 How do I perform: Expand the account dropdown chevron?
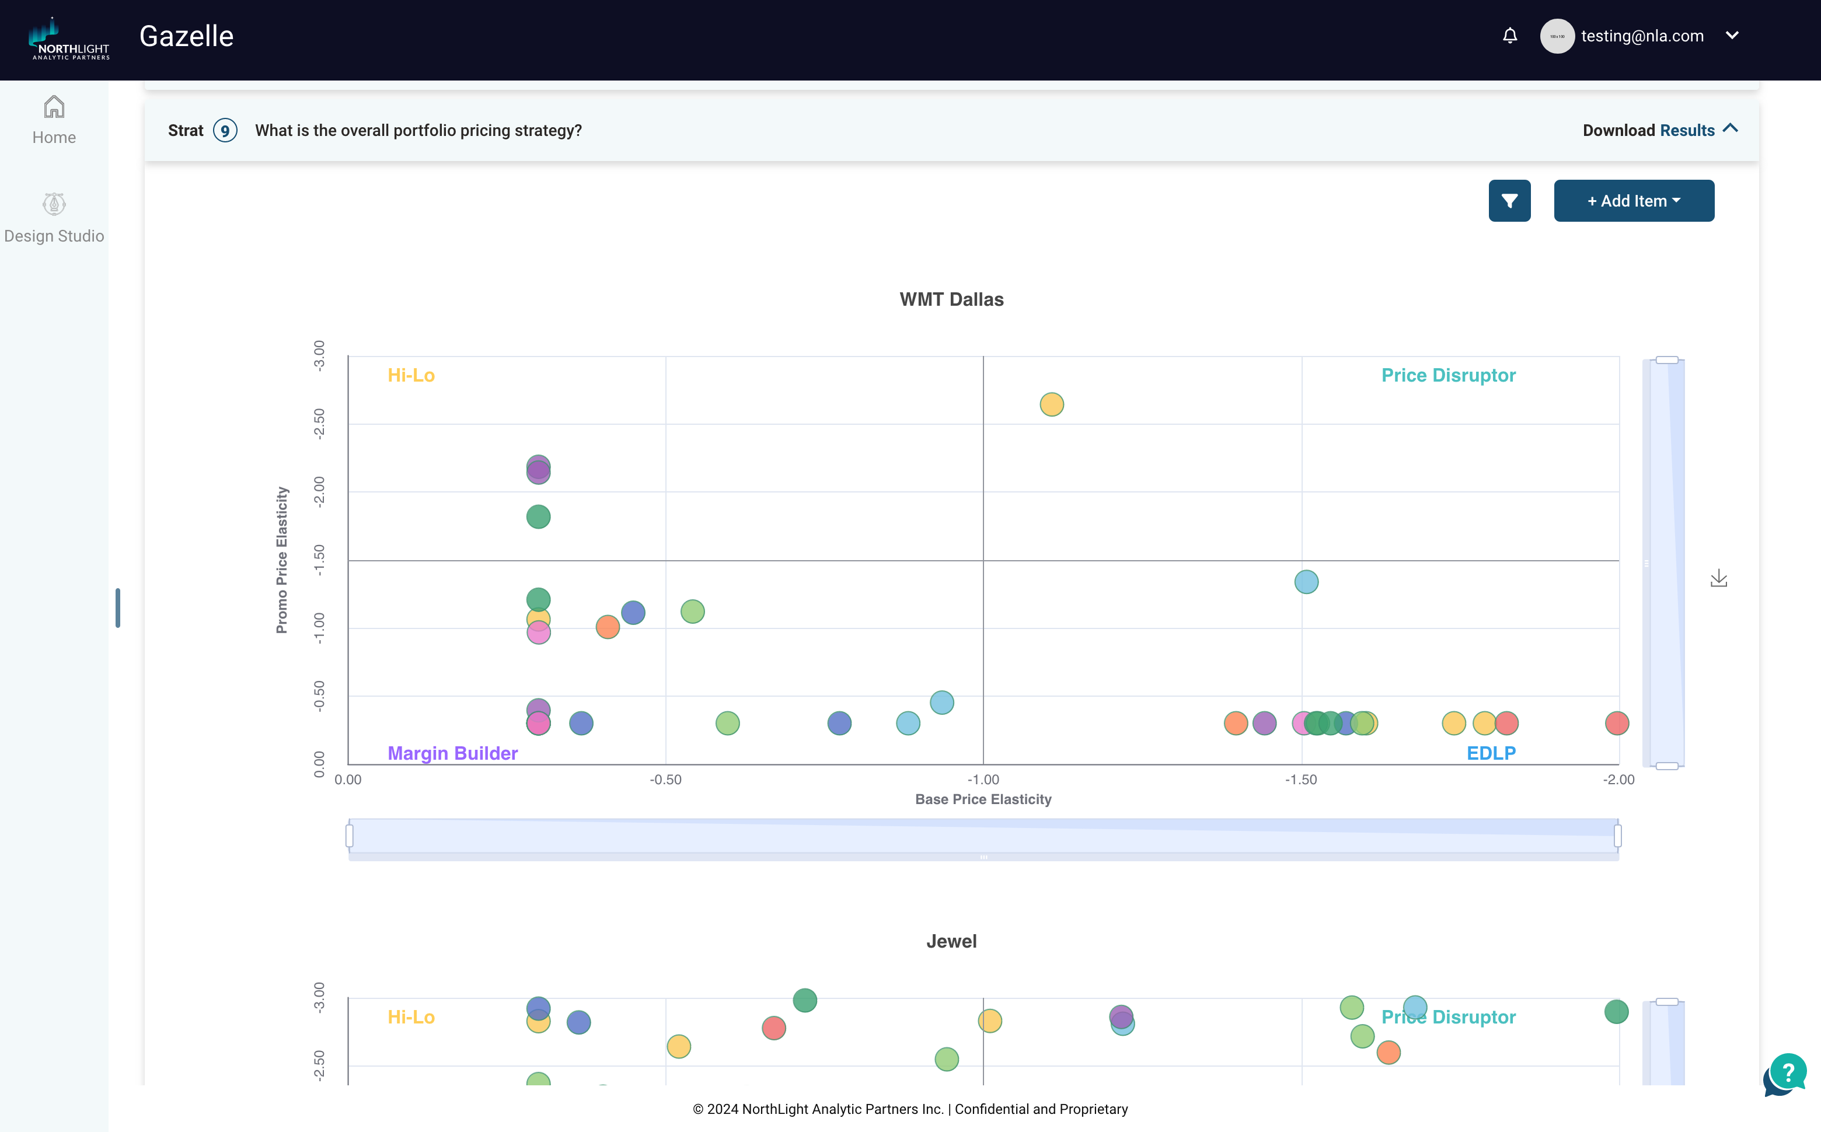(x=1732, y=35)
